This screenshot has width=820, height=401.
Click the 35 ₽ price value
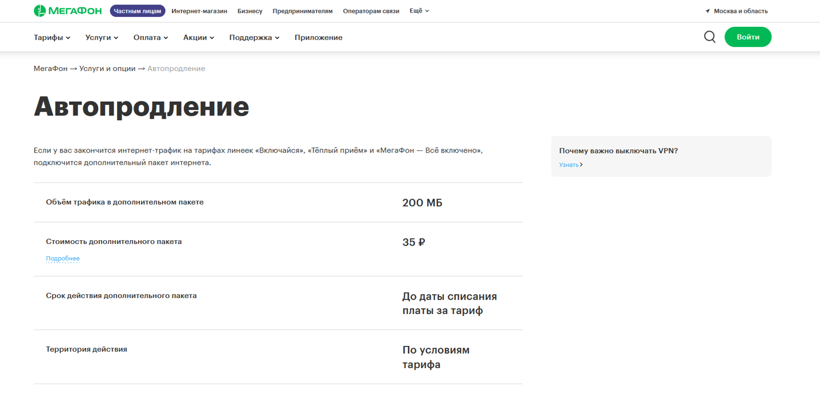pyautogui.click(x=414, y=242)
